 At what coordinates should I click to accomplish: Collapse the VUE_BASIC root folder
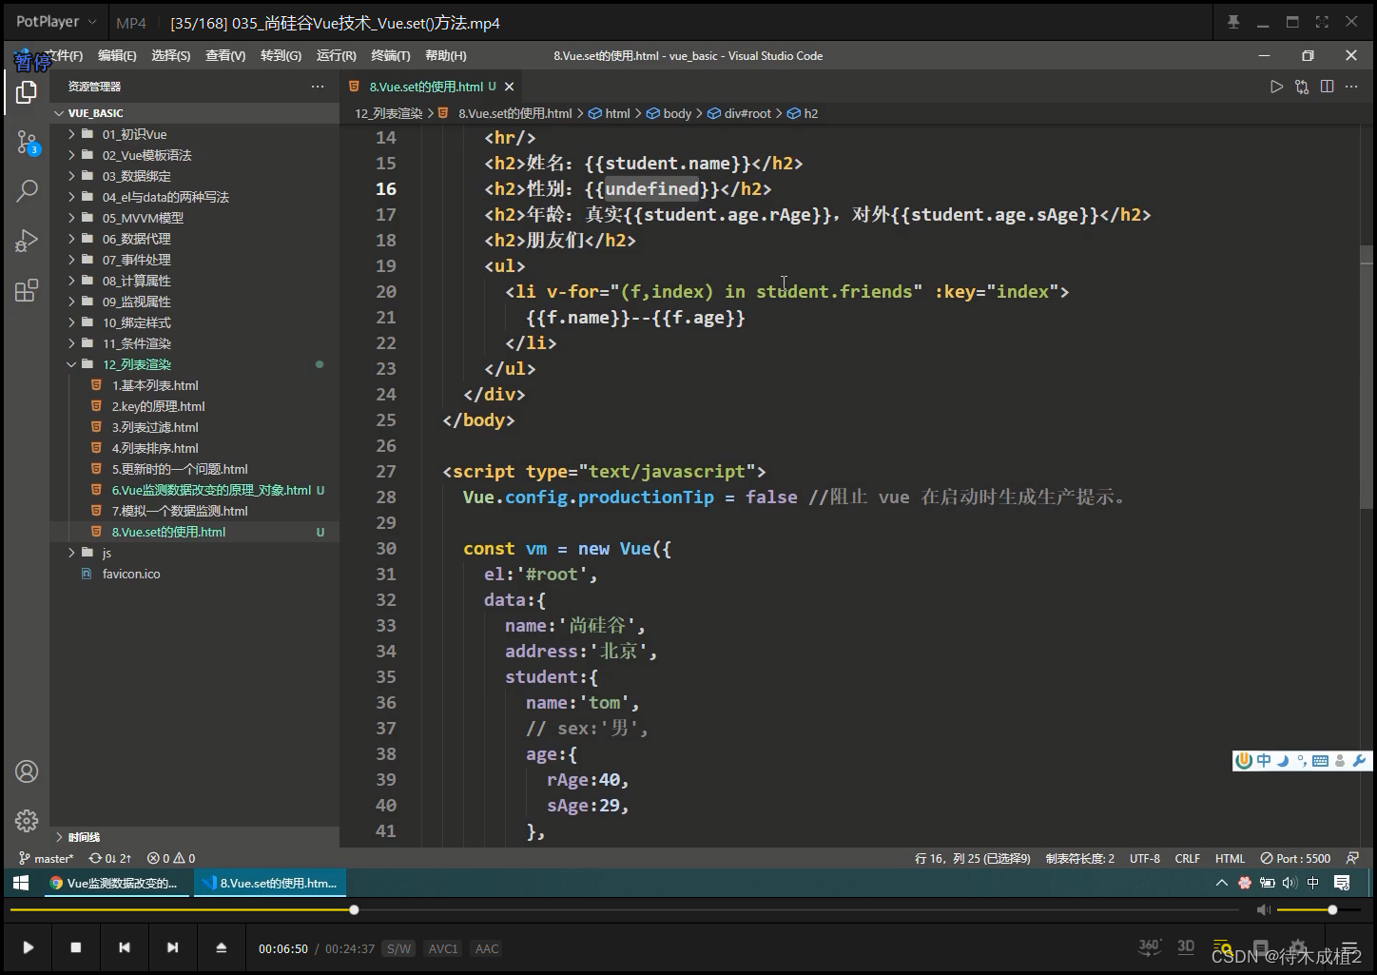point(194,113)
